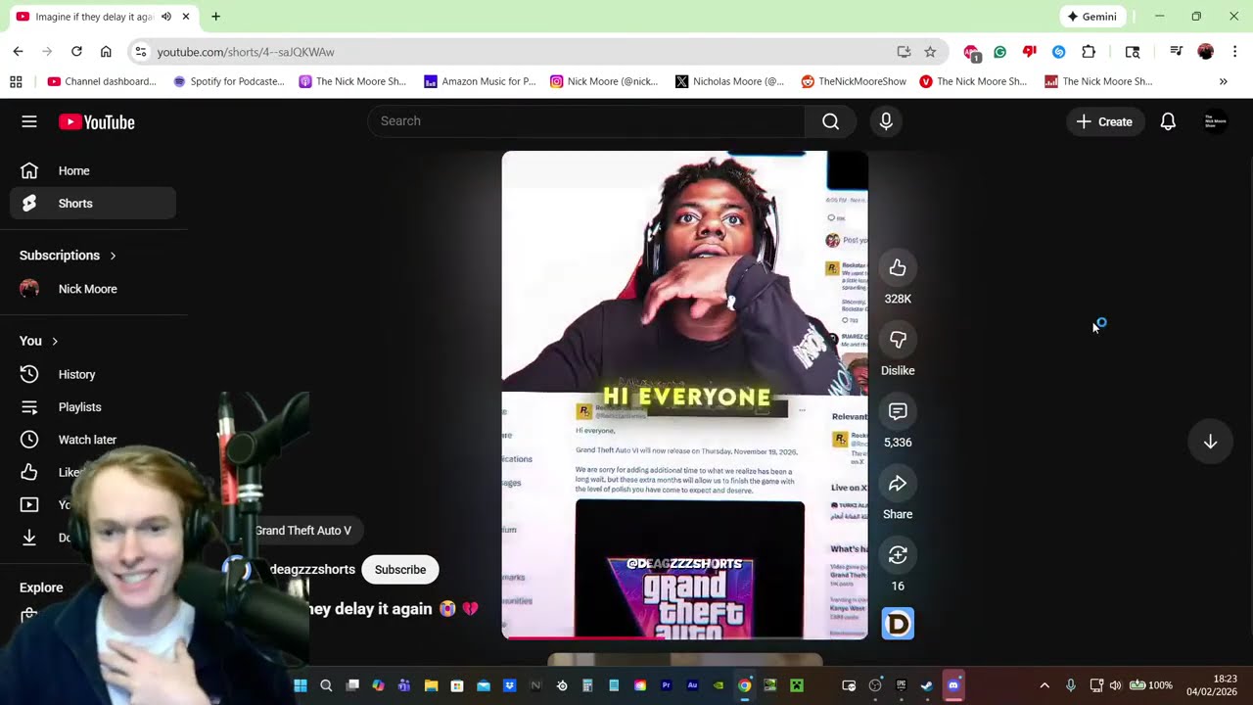This screenshot has height=705, width=1253.
Task: Open Steam from the taskbar
Action: click(927, 685)
